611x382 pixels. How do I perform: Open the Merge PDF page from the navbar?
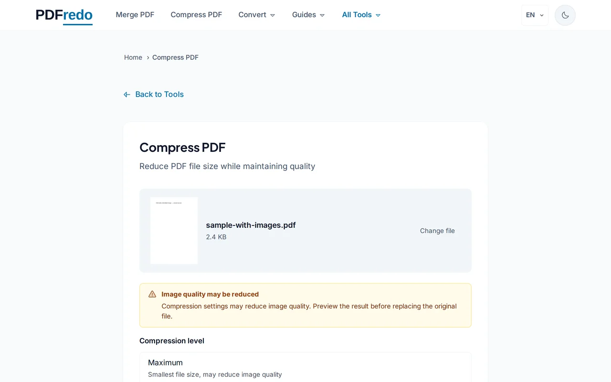(135, 15)
